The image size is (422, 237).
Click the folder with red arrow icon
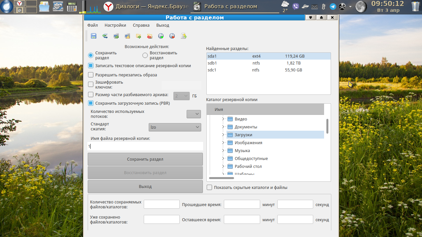click(150, 36)
